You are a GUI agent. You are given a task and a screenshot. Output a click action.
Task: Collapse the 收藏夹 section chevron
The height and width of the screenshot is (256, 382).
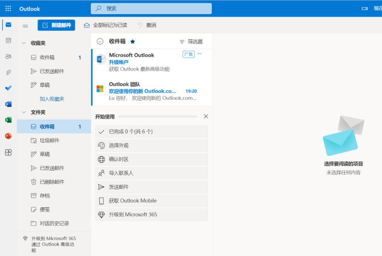(x=24, y=43)
